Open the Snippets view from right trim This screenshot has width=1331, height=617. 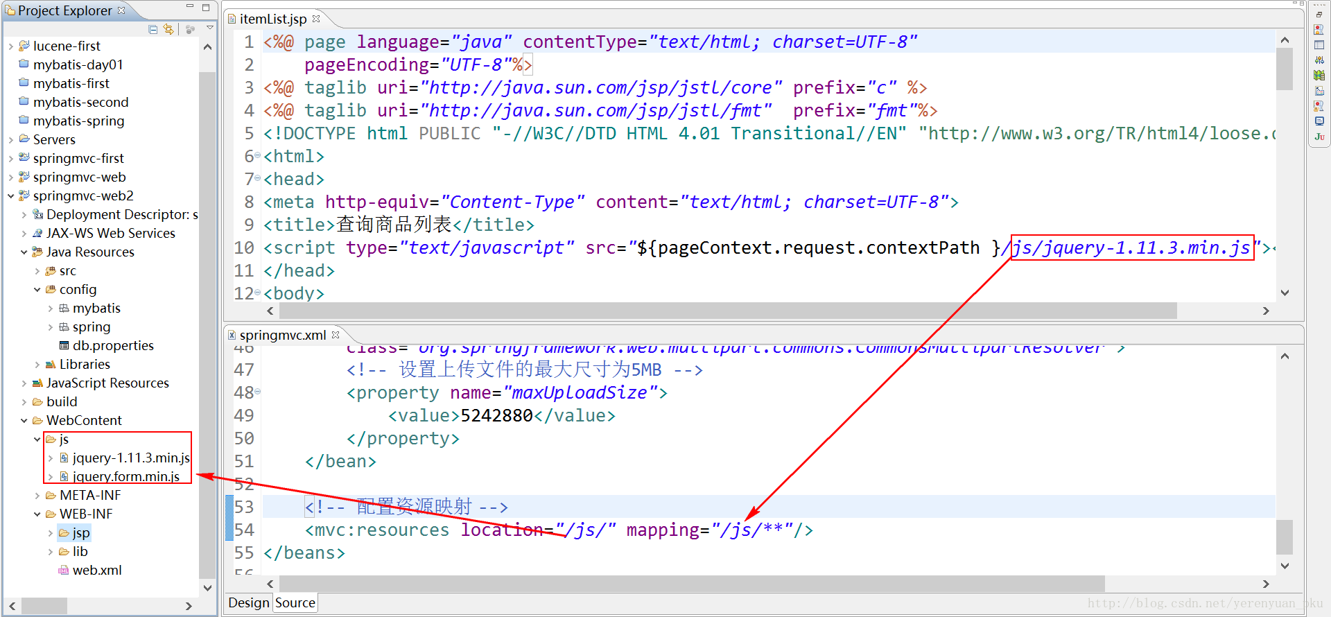point(1319,91)
